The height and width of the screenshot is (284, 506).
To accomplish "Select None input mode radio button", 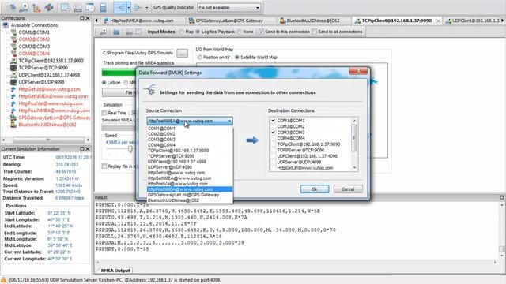I will [x=240, y=32].
